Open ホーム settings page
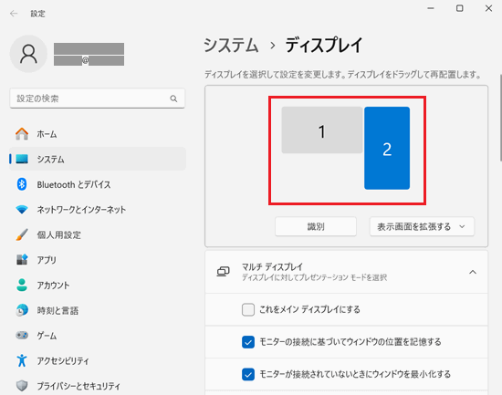 tap(98, 134)
